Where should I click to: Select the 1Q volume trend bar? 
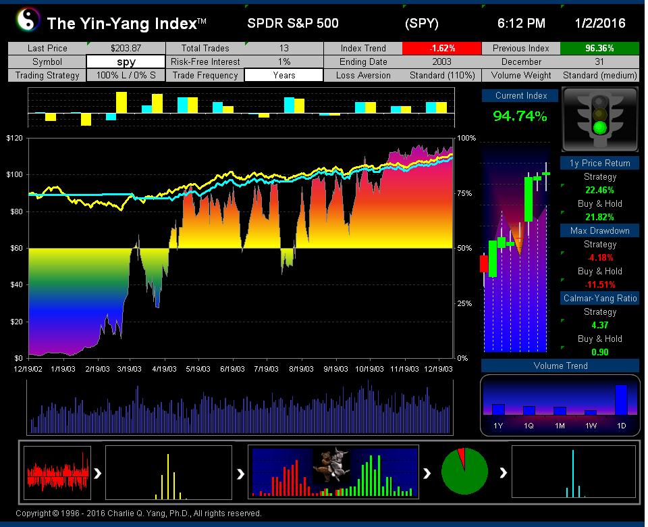[x=529, y=410]
